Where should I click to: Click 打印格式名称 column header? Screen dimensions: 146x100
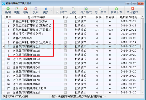(x=36, y=17)
